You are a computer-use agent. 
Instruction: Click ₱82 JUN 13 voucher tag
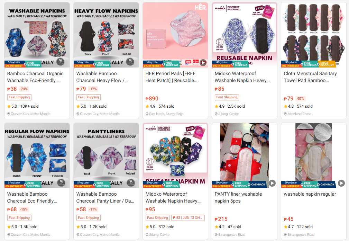click(x=188, y=217)
